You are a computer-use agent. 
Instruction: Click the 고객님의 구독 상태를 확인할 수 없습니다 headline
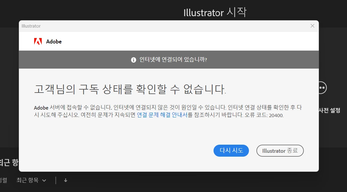(x=130, y=89)
